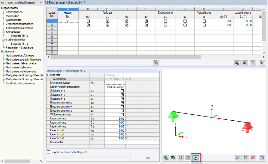The image size is (268, 164).
Task: Click the table search/filter magnifier icon
Action: point(156,63)
